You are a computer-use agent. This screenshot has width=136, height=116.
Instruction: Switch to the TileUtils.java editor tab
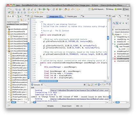72,16
